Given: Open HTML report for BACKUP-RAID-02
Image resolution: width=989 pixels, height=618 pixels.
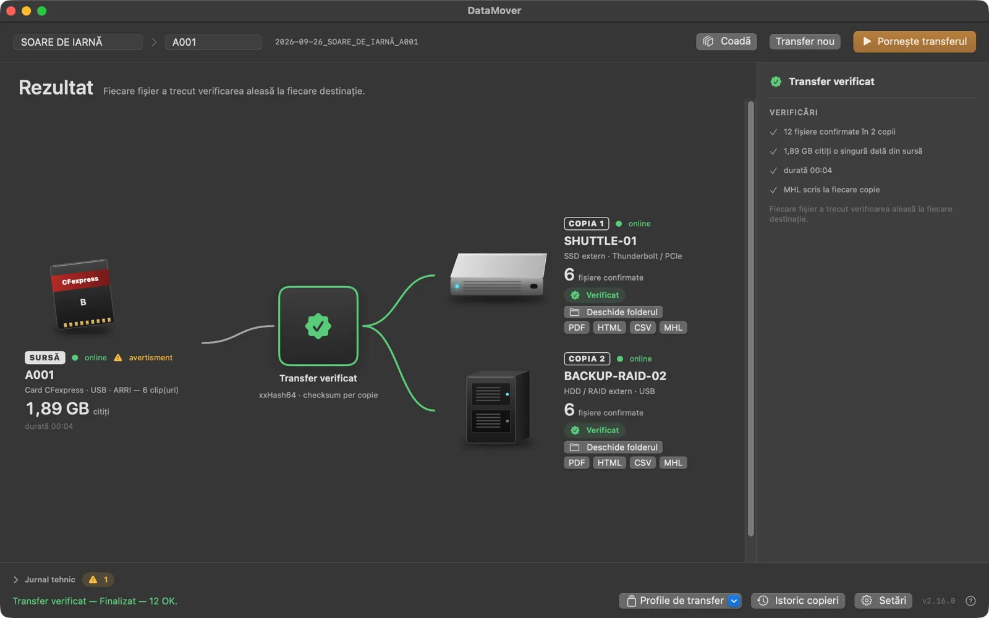Looking at the screenshot, I should click(x=609, y=463).
